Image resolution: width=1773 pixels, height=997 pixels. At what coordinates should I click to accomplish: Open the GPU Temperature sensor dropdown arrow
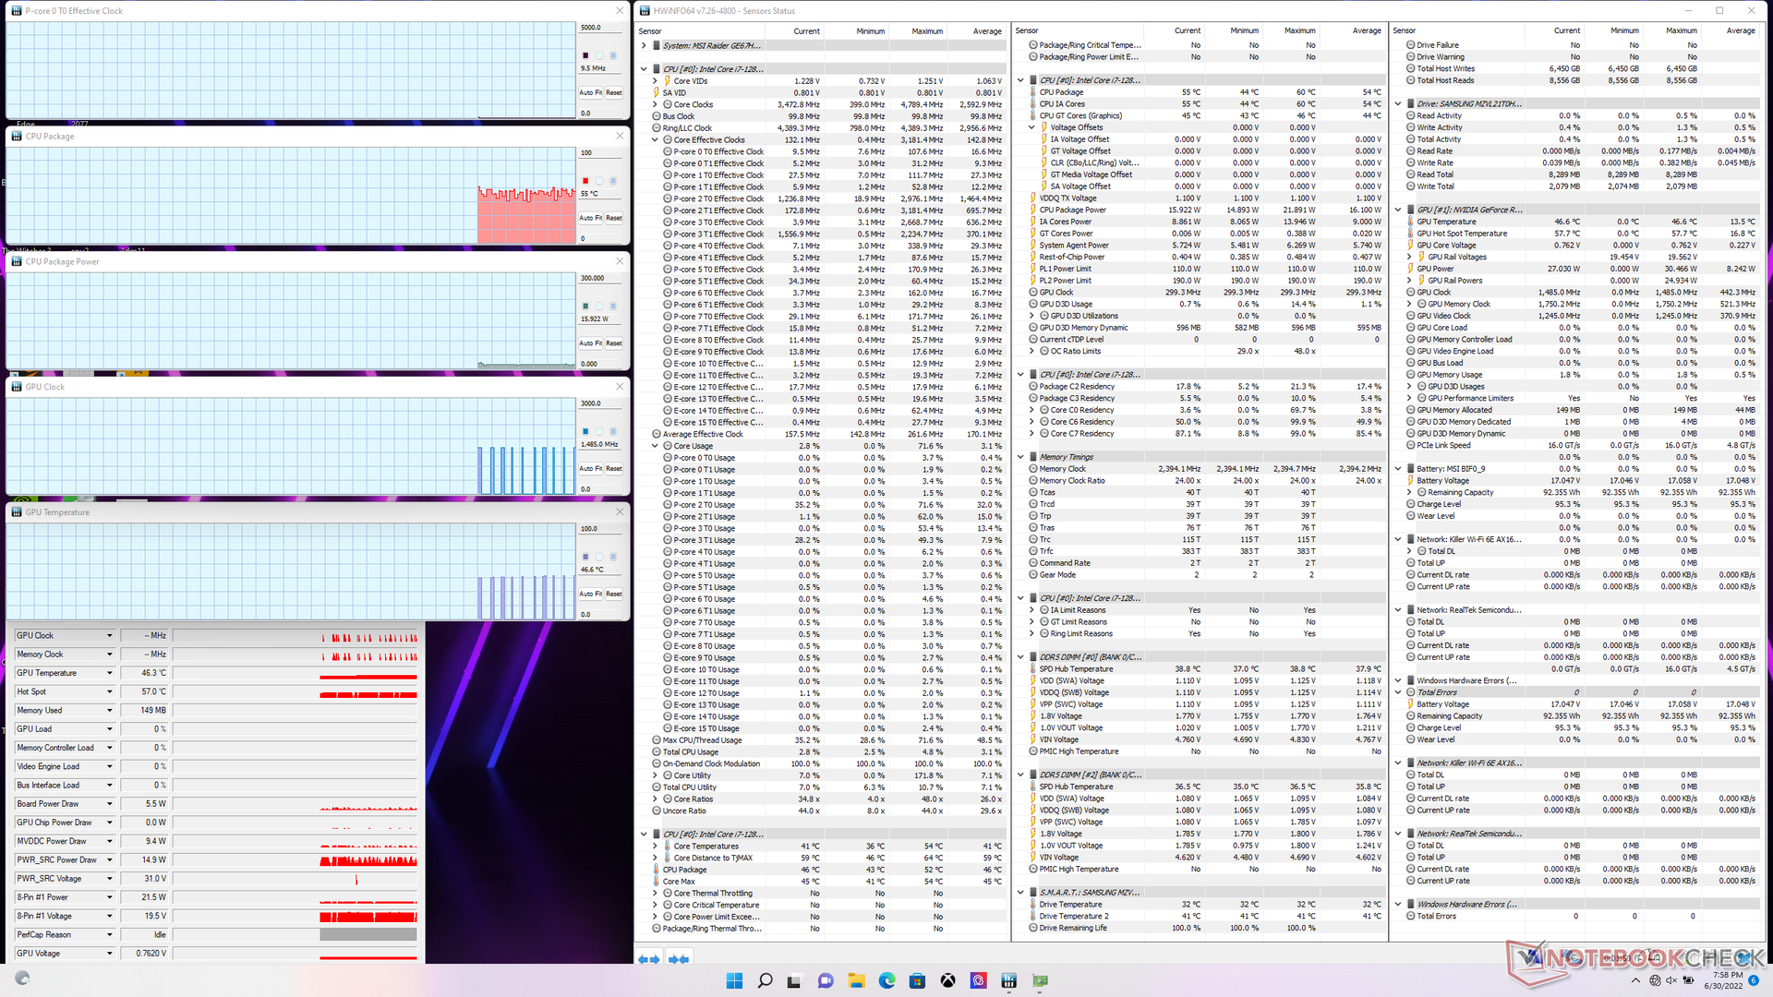(109, 673)
